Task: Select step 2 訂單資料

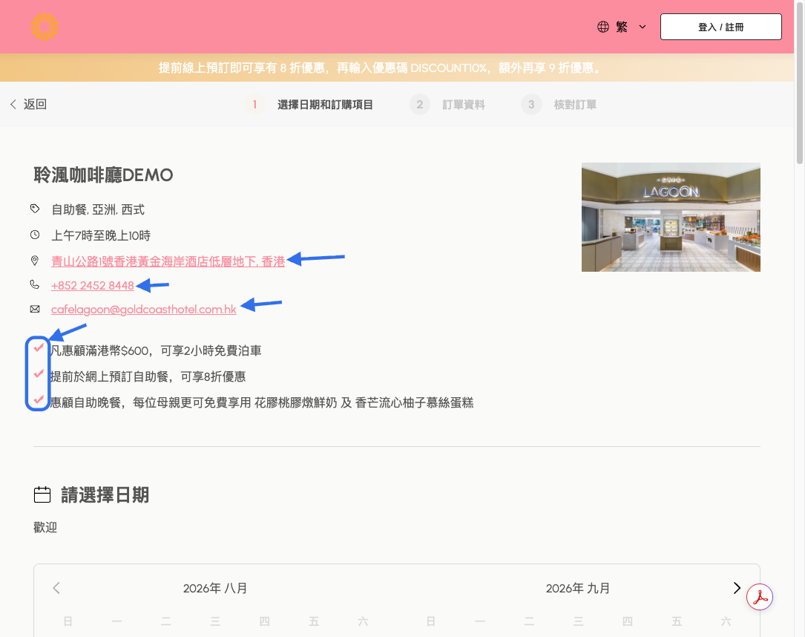Action: pos(447,105)
